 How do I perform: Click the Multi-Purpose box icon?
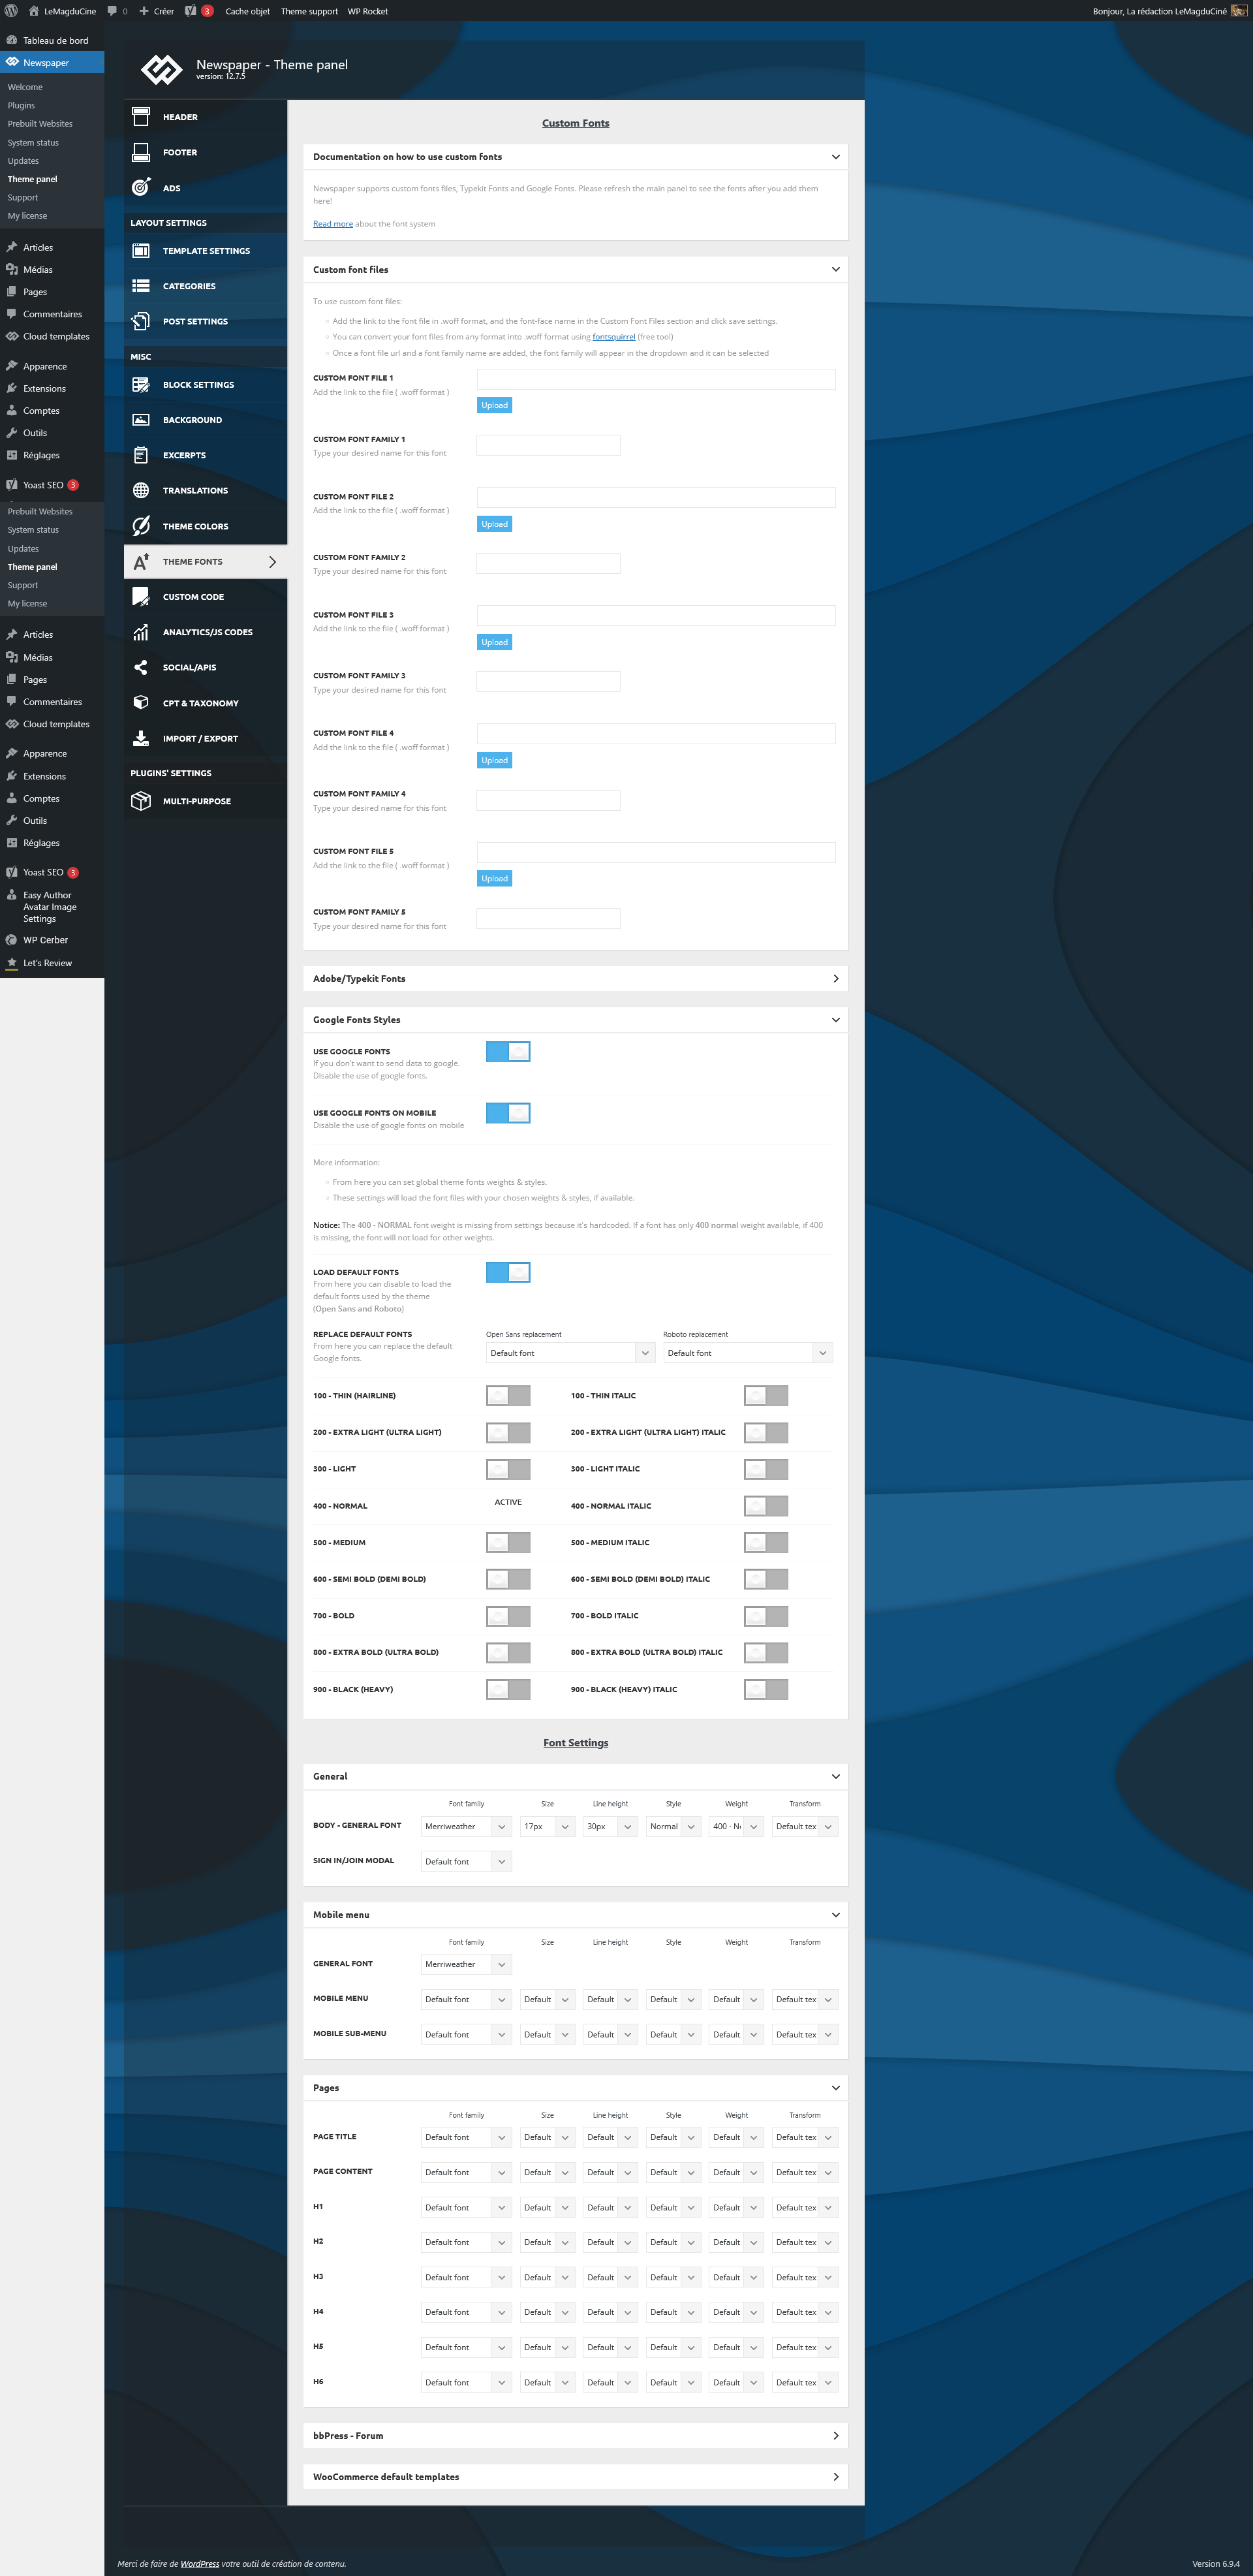pos(141,801)
